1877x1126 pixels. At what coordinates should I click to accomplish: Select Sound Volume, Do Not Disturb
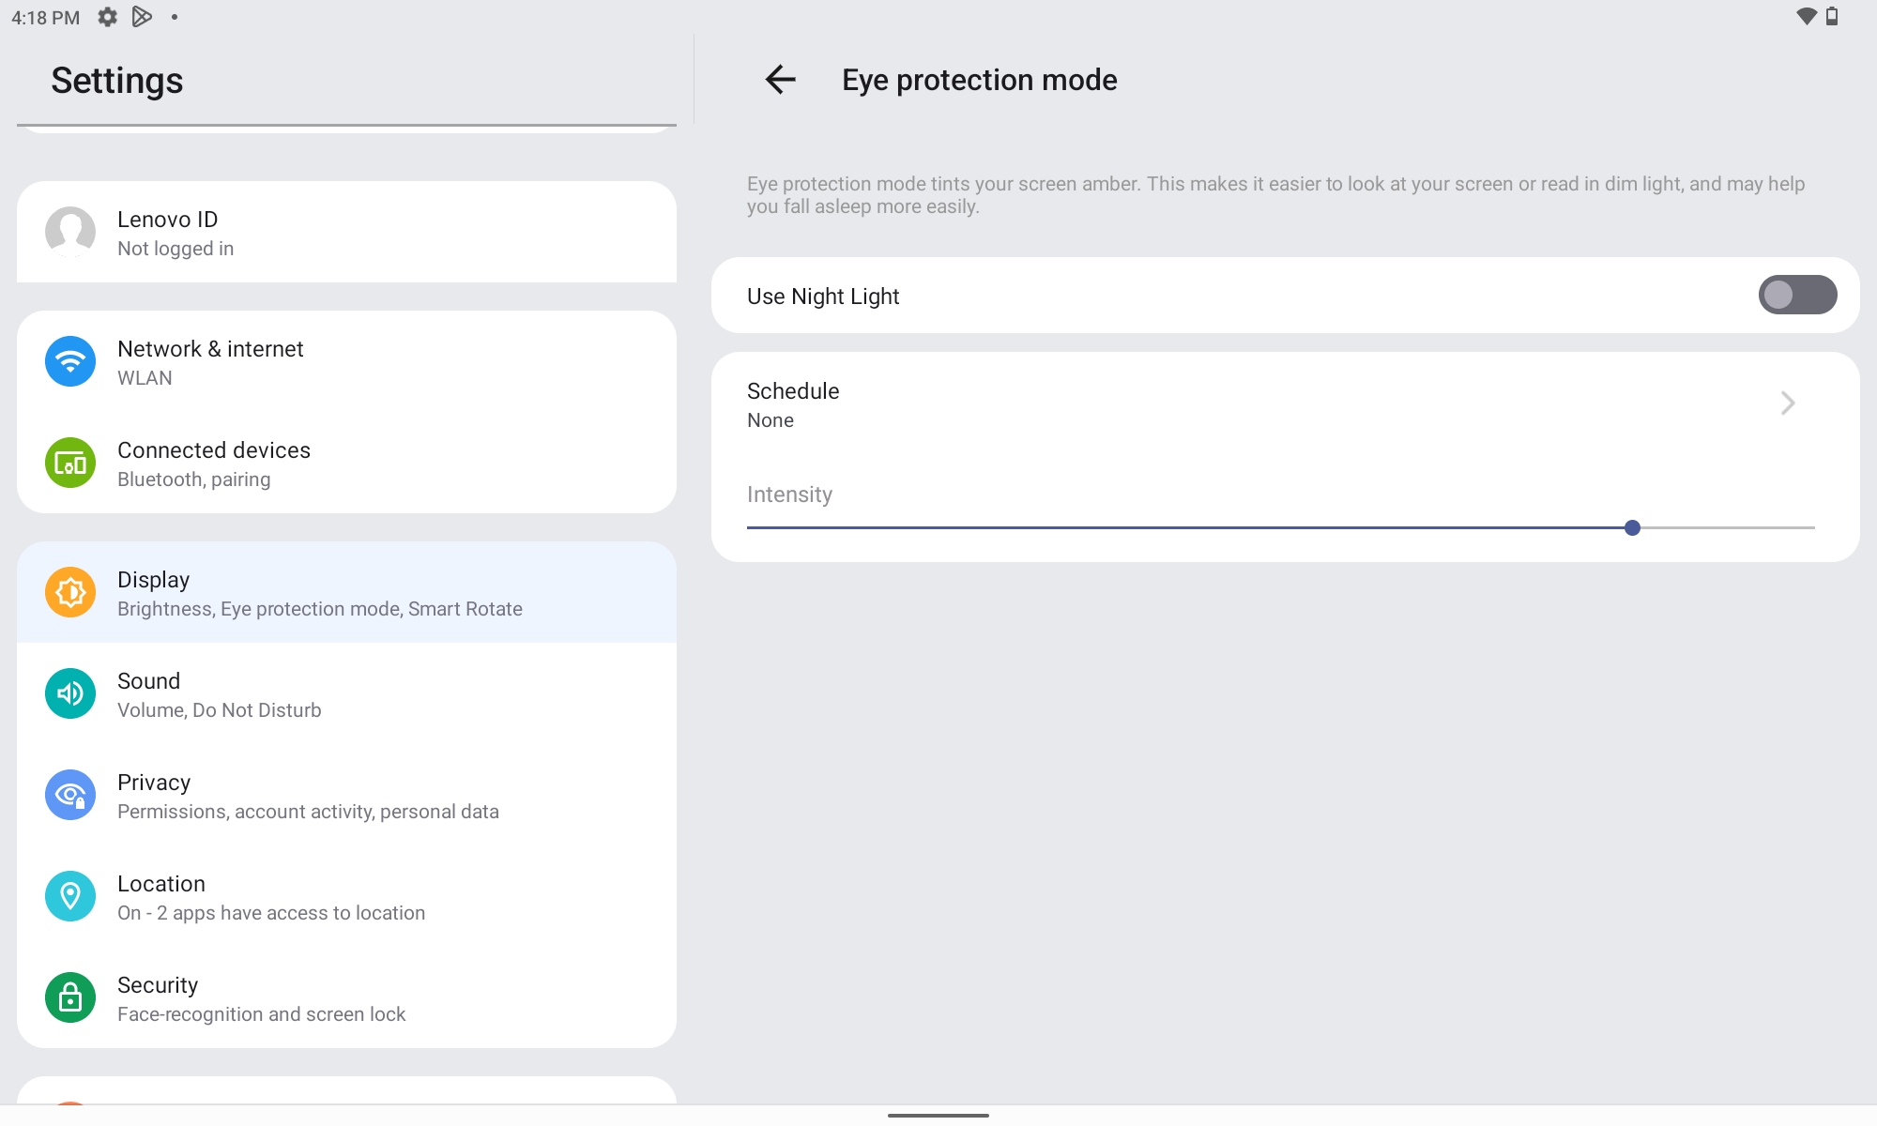coord(346,693)
